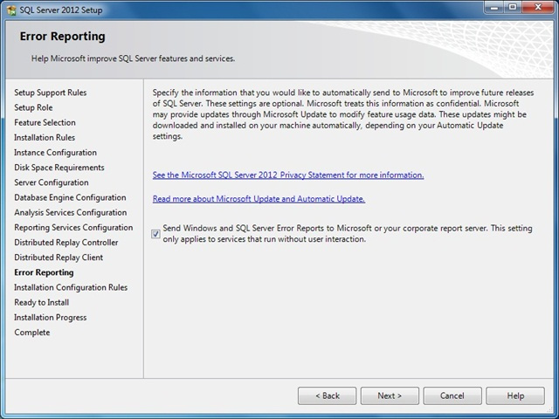Select Server Configuration step
559x419 pixels.
point(52,182)
